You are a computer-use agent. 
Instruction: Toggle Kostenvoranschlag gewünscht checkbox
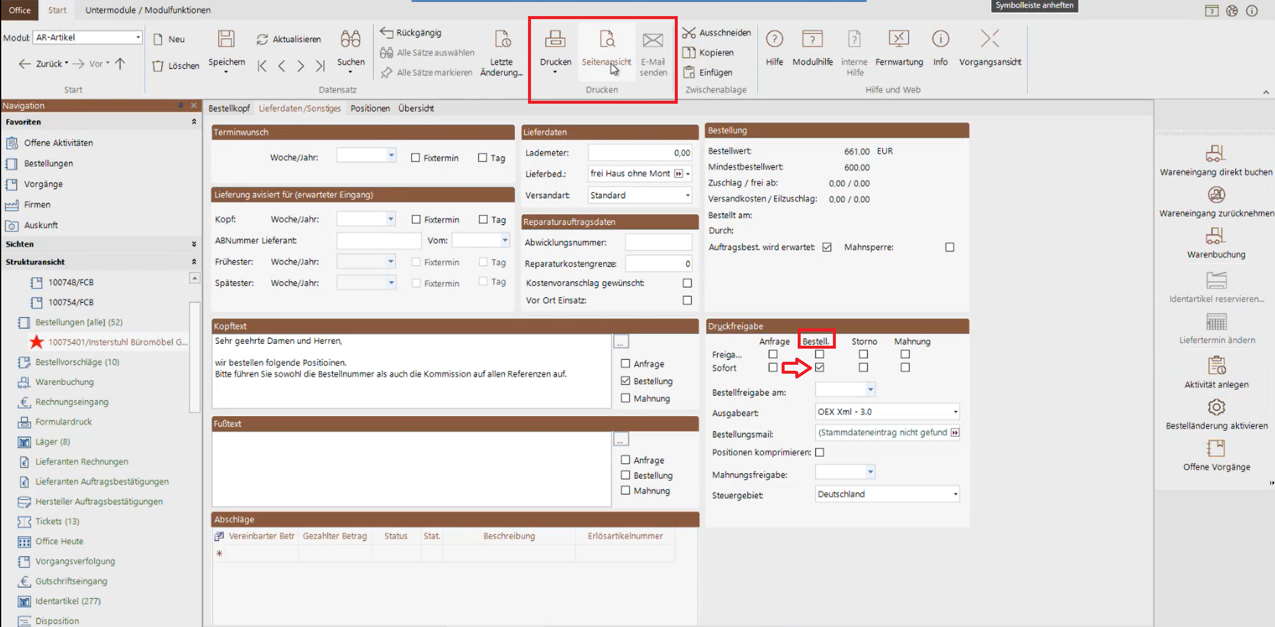(x=687, y=283)
